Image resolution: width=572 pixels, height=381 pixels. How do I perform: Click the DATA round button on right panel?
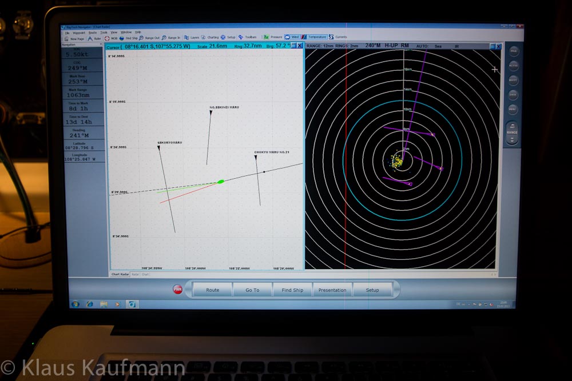tap(513, 95)
